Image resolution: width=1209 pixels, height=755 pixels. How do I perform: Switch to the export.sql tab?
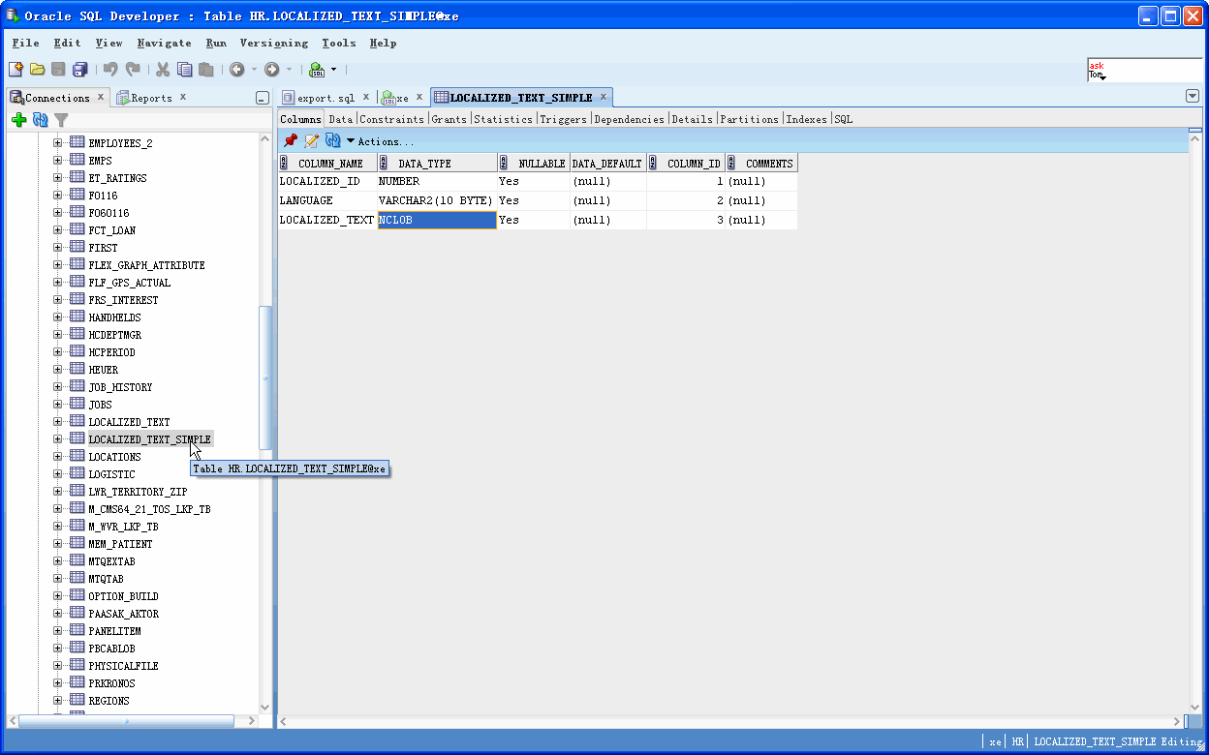click(326, 97)
